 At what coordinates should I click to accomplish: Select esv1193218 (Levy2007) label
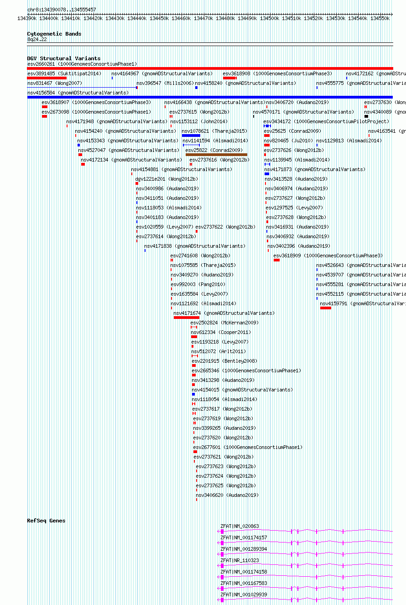[x=220, y=342]
